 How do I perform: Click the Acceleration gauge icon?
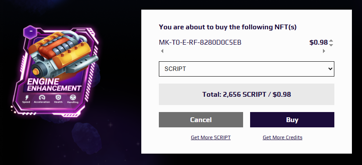42,97
